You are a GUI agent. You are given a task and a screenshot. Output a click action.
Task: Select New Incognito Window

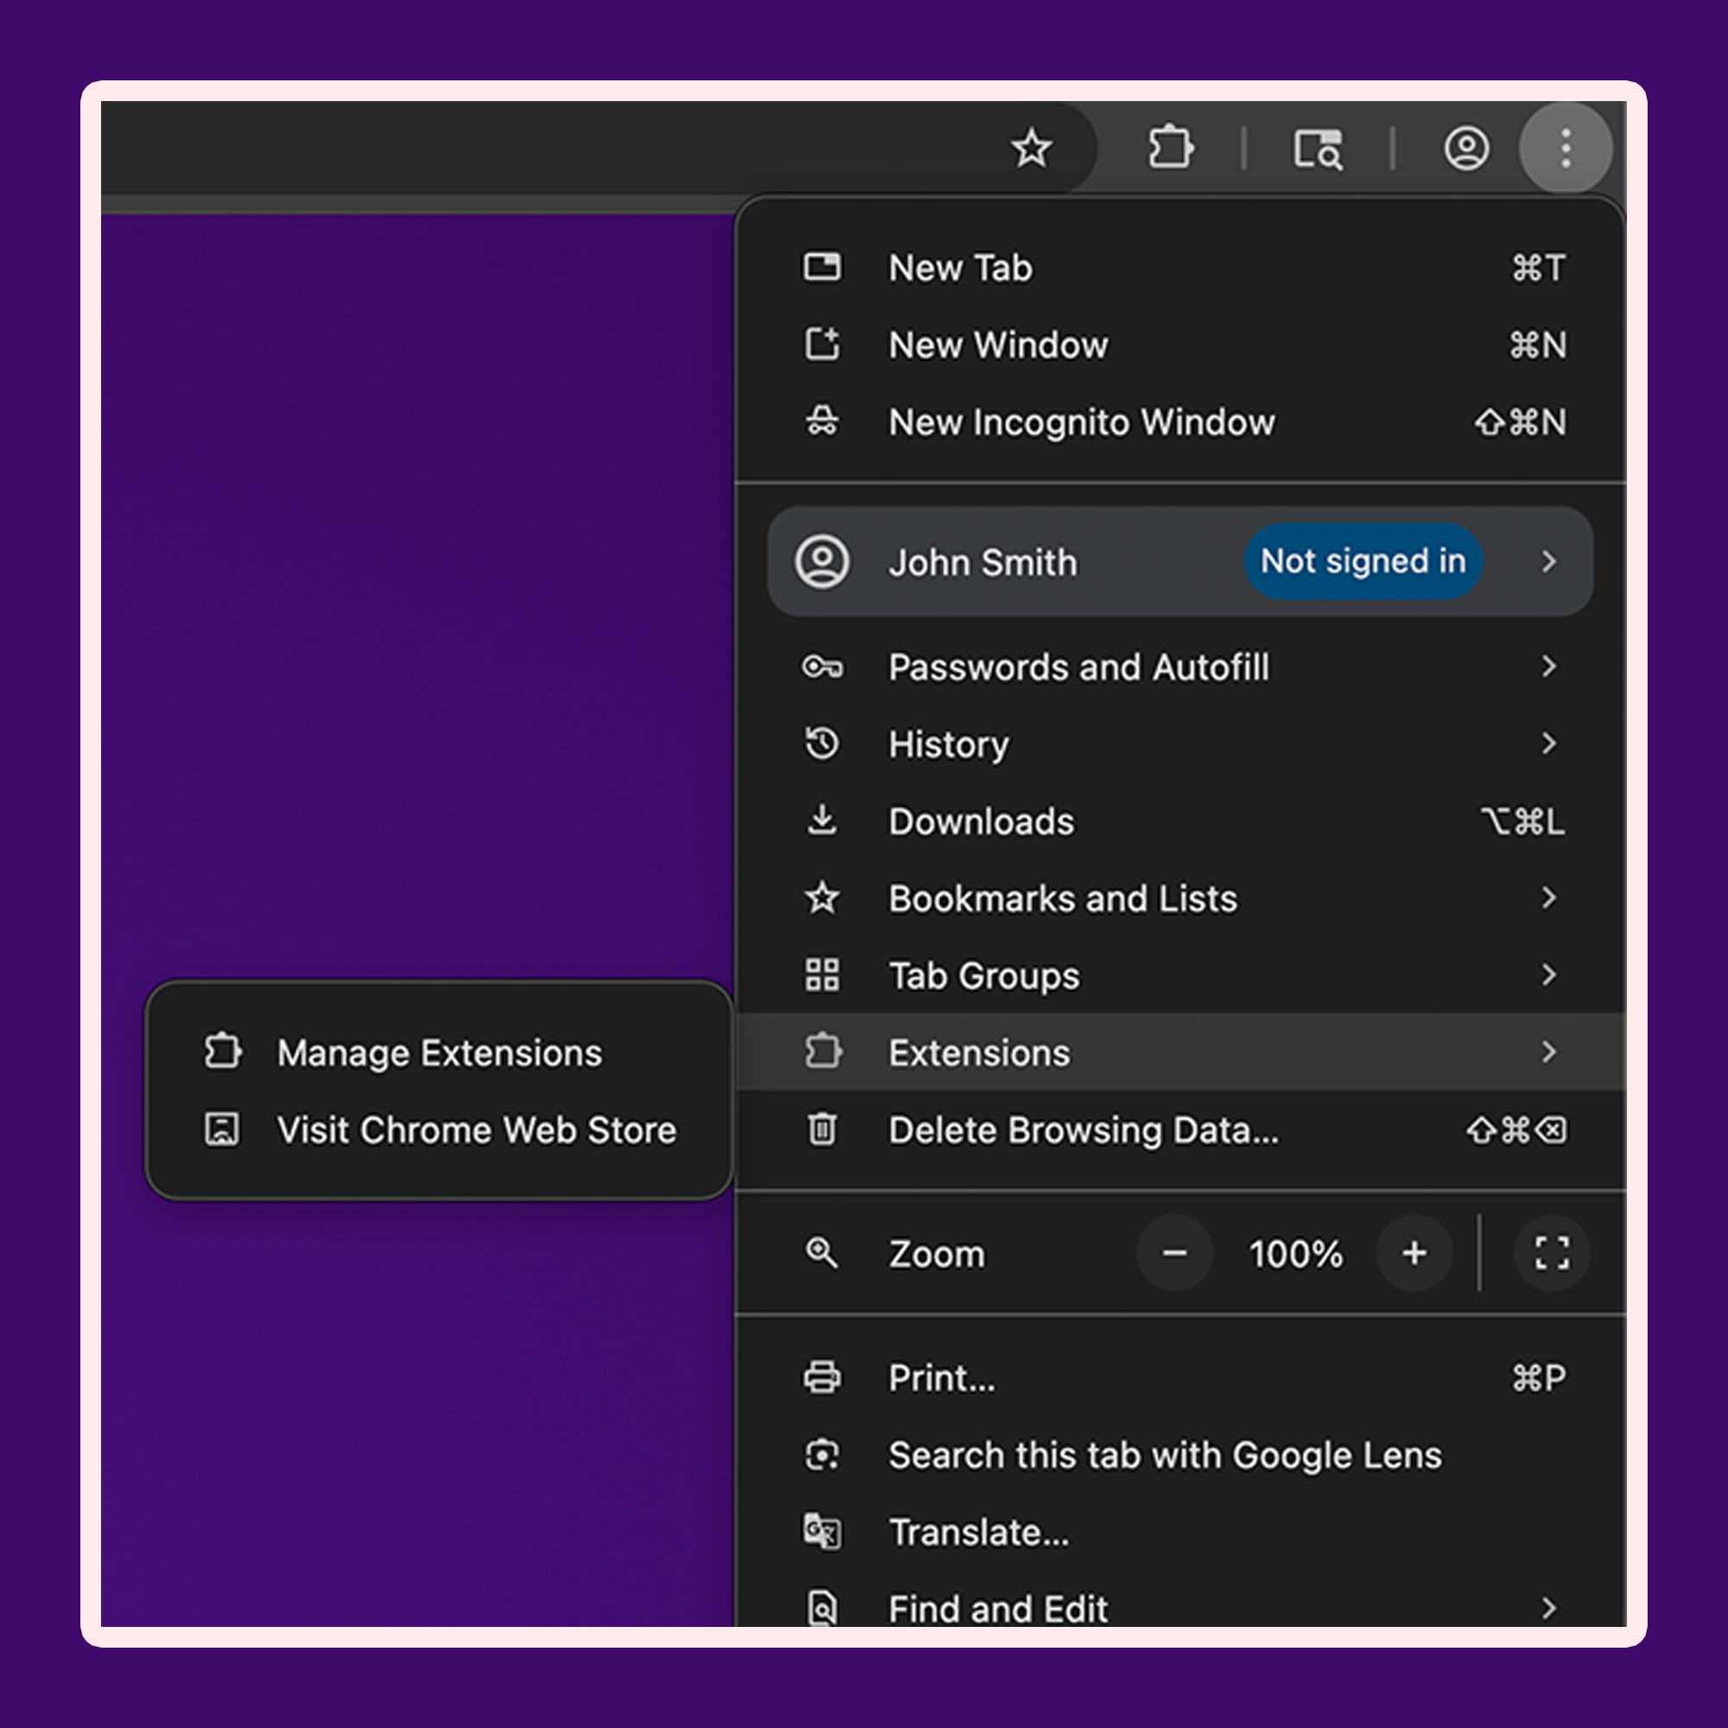click(x=1179, y=422)
